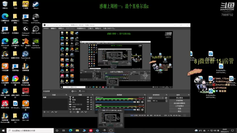Toggle visibility of second text source
Viewport: 237px width, 133px height.
pos(88,100)
